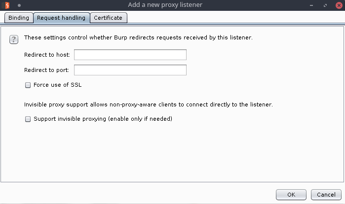
Task: Click the 'These settings control' description text
Action: 138,37
